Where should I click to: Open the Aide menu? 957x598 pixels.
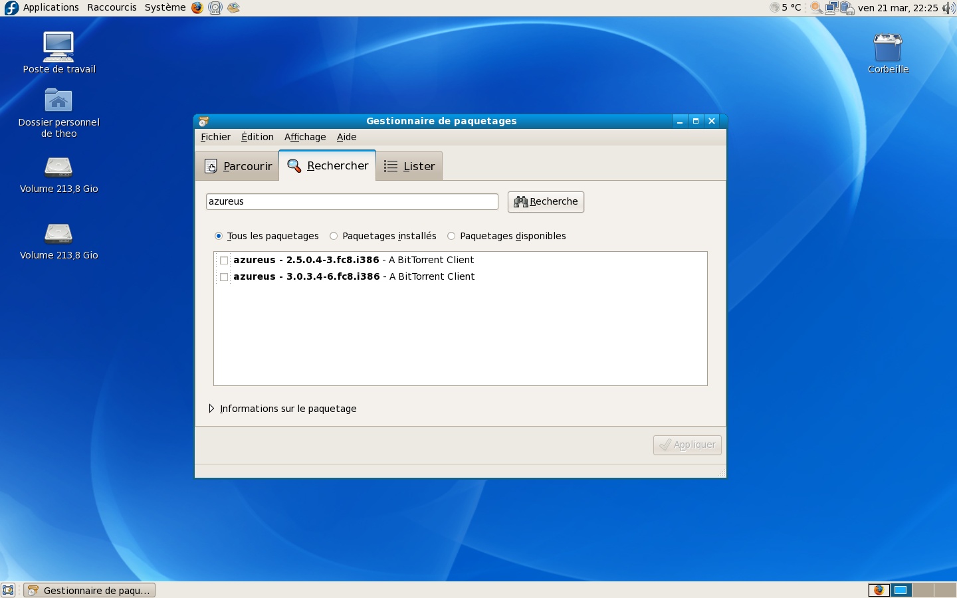coord(346,137)
